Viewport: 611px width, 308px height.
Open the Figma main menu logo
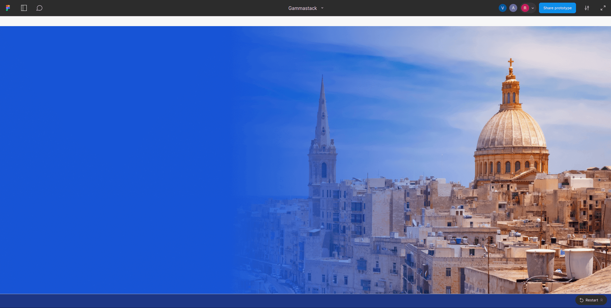click(x=8, y=8)
